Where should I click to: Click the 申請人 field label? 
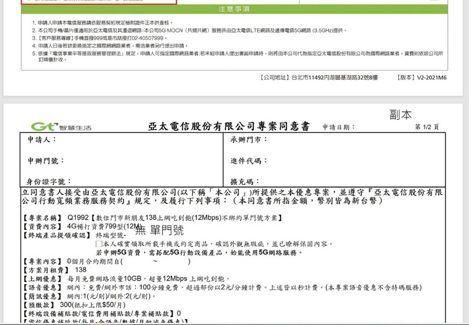pyautogui.click(x=42, y=140)
